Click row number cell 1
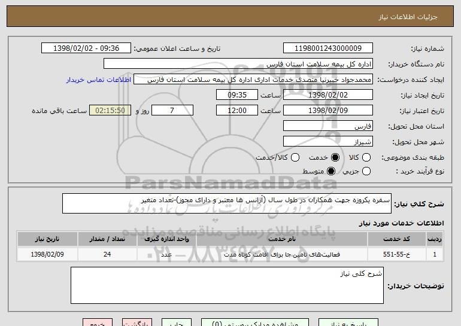This screenshot has width=461, height=326. coord(435,254)
